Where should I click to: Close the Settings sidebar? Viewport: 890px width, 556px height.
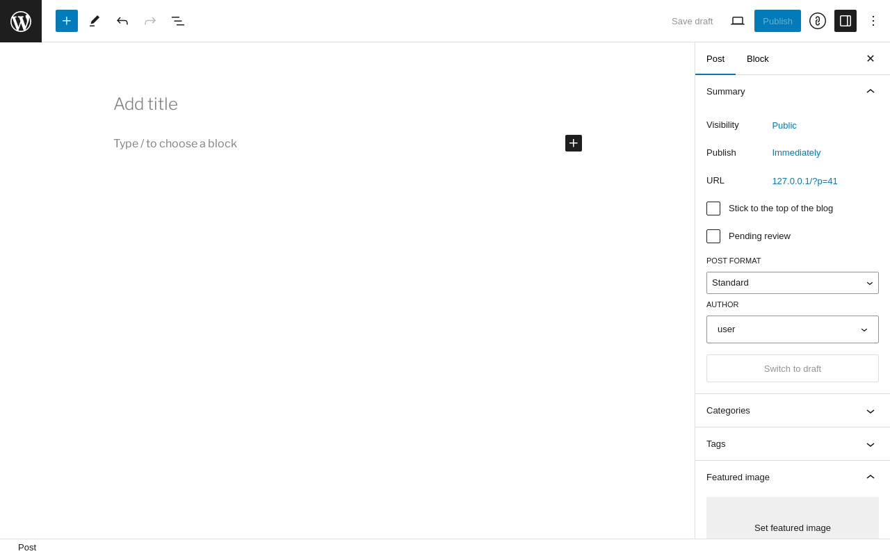[871, 58]
